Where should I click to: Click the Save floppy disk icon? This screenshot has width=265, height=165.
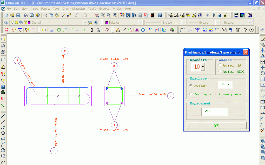[x=18, y=15]
